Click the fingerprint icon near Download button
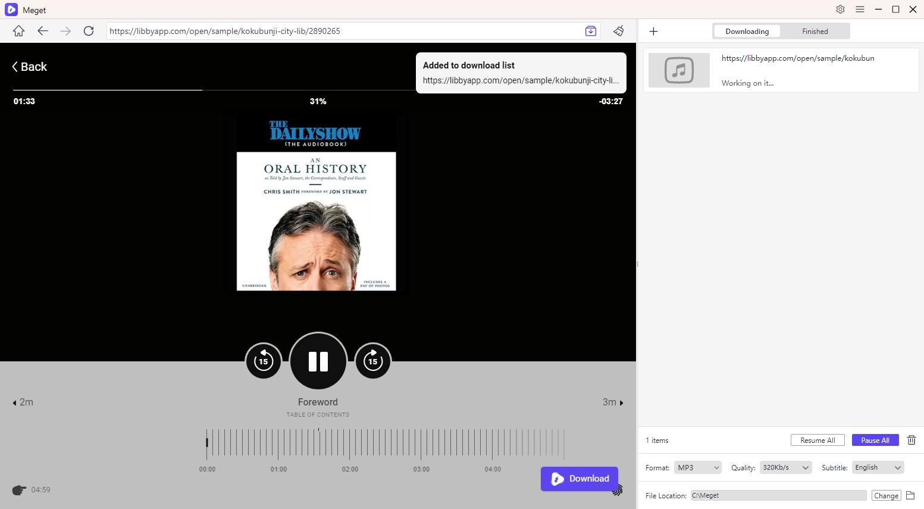The height and width of the screenshot is (509, 924). pos(618,490)
